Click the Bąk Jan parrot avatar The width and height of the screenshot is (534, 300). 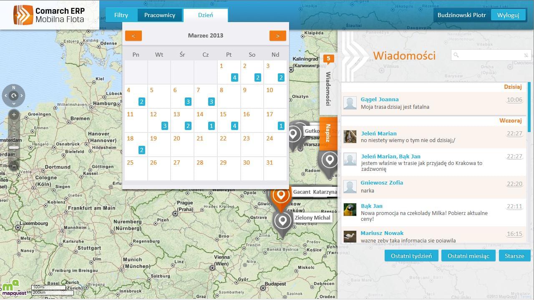pyautogui.click(x=350, y=209)
